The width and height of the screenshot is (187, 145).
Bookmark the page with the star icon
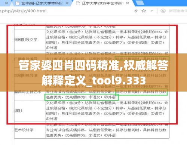click(144, 11)
